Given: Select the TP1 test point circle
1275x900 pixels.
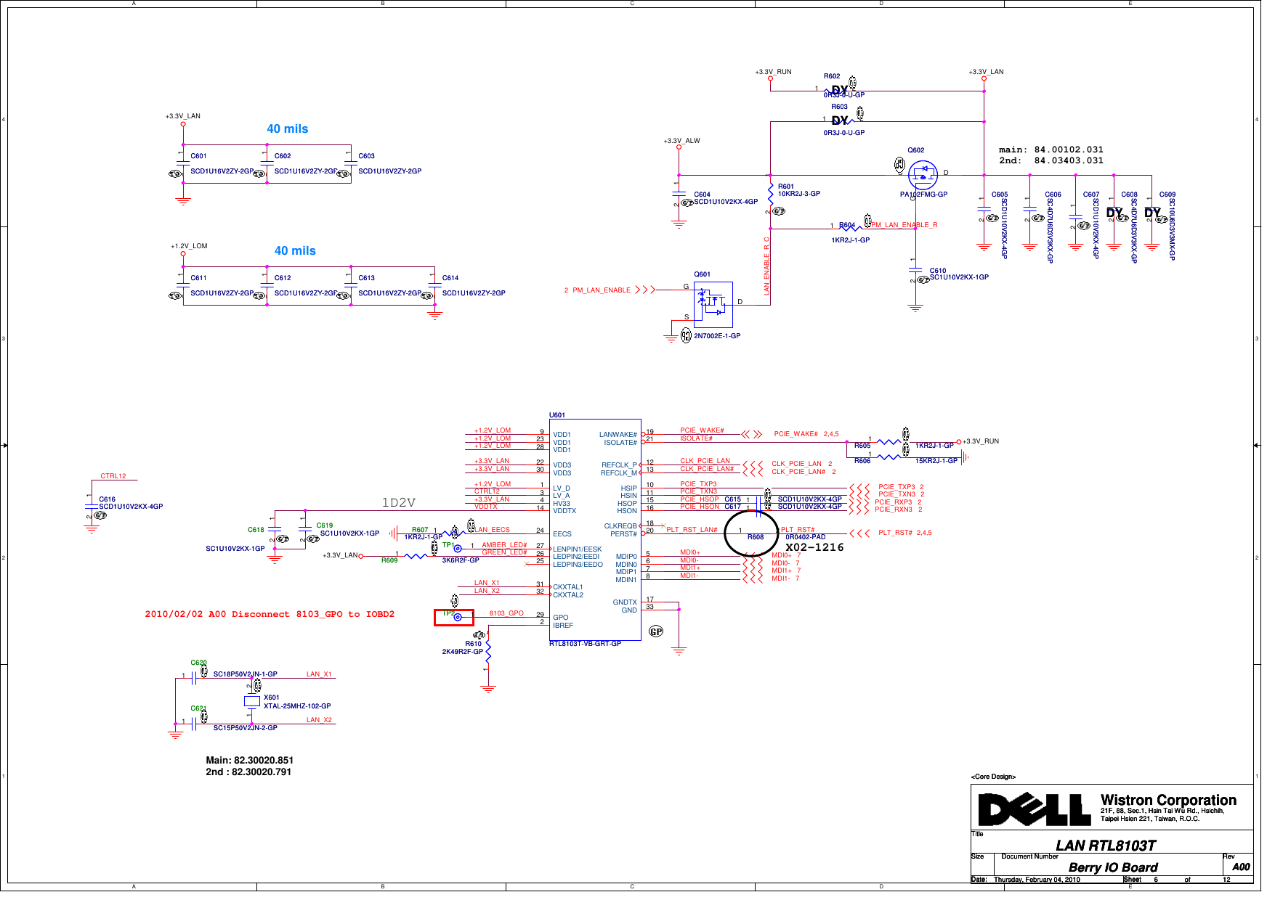Looking at the screenshot, I should point(458,549).
